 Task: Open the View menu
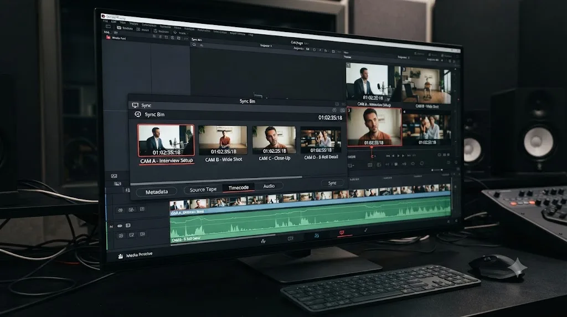tap(122, 22)
